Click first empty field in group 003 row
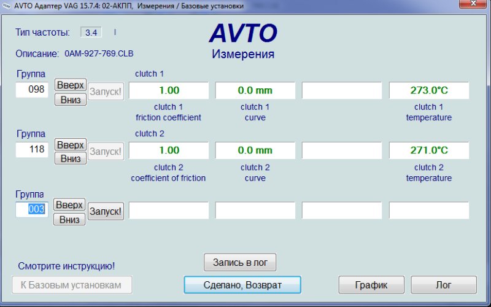 [169, 210]
